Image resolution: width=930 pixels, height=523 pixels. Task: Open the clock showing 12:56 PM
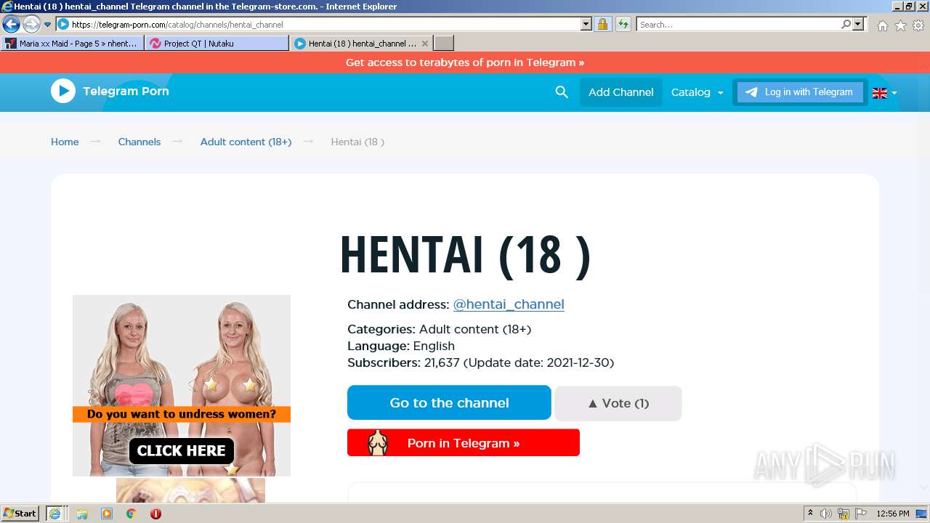[893, 514]
